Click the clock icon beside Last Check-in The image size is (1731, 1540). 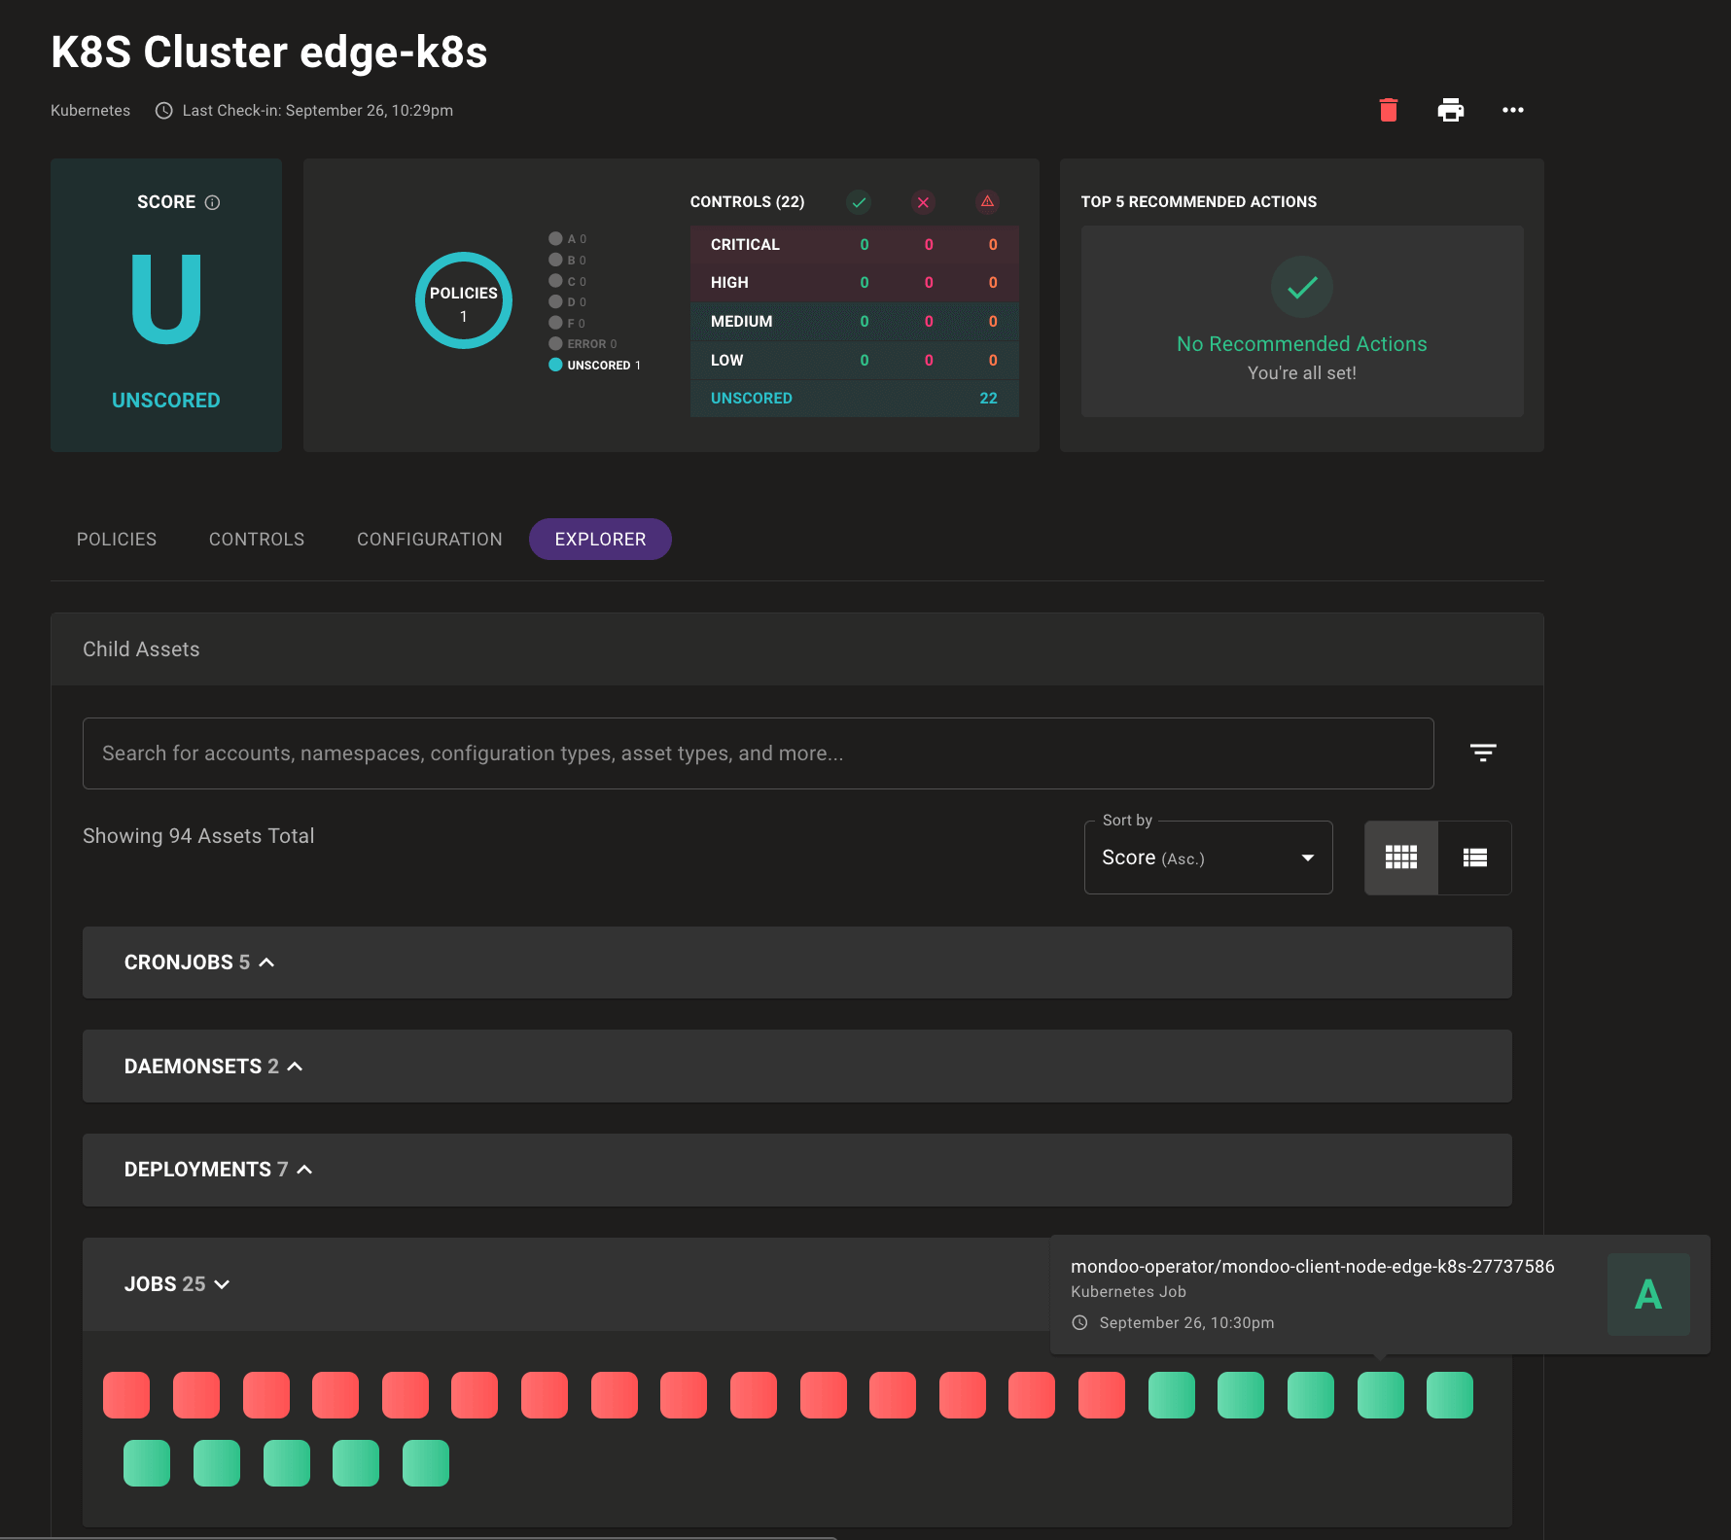(163, 110)
